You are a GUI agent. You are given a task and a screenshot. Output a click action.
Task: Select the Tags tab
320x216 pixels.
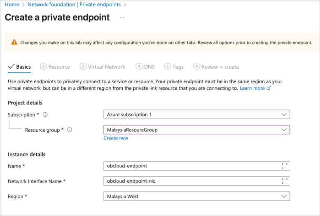pos(174,67)
